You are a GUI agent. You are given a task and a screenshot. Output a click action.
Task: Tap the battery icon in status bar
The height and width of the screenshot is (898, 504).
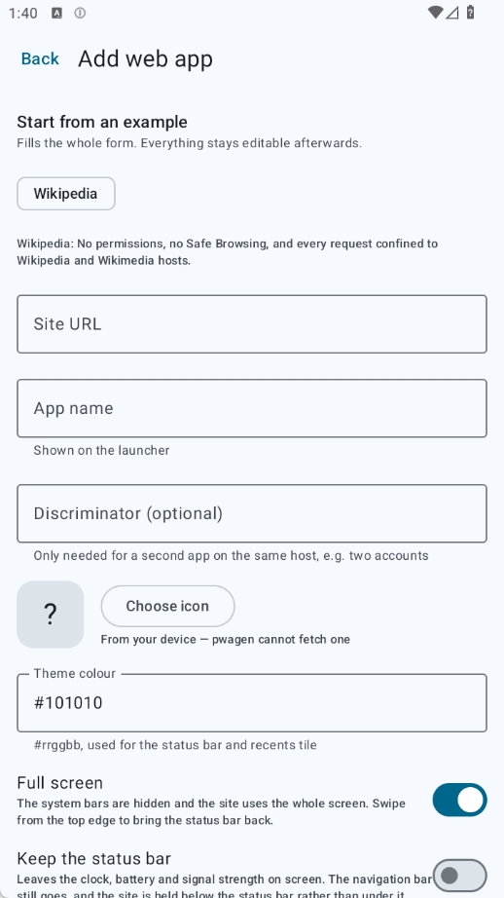(x=470, y=12)
